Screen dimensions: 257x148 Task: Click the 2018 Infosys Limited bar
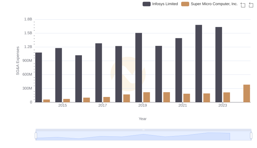click(x=119, y=74)
